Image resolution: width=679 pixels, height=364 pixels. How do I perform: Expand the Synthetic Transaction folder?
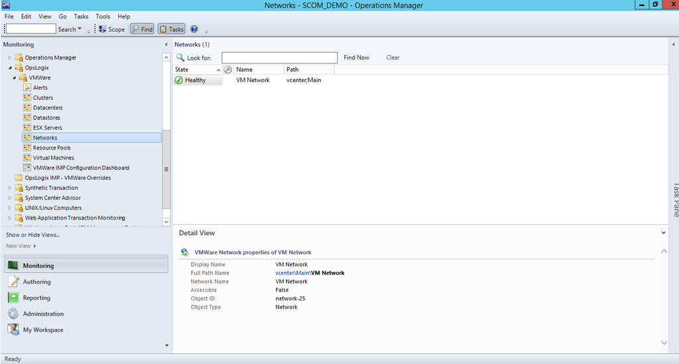pos(9,188)
